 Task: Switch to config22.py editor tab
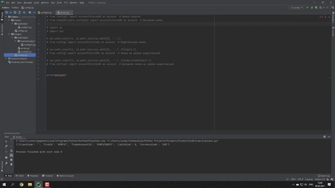(x=45, y=13)
